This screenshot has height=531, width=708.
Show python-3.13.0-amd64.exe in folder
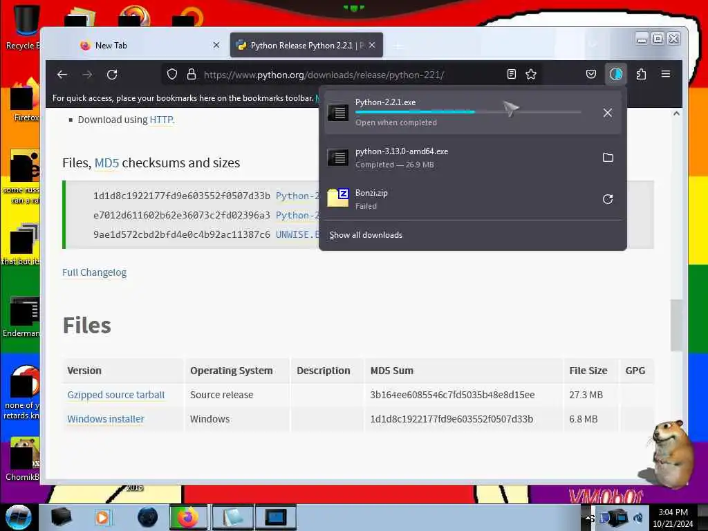click(608, 158)
